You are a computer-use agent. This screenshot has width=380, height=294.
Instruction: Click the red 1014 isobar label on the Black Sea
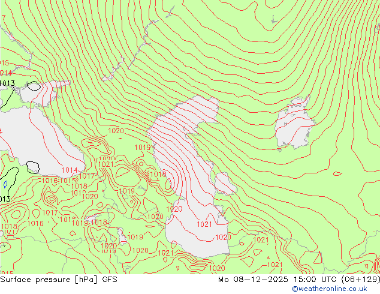click(70, 170)
